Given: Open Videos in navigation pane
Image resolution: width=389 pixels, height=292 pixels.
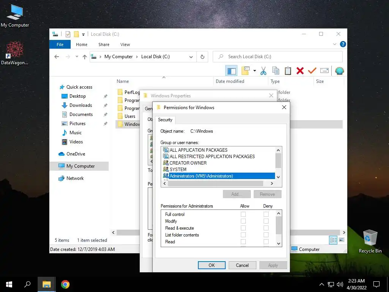Looking at the screenshot, I should coord(76,142).
